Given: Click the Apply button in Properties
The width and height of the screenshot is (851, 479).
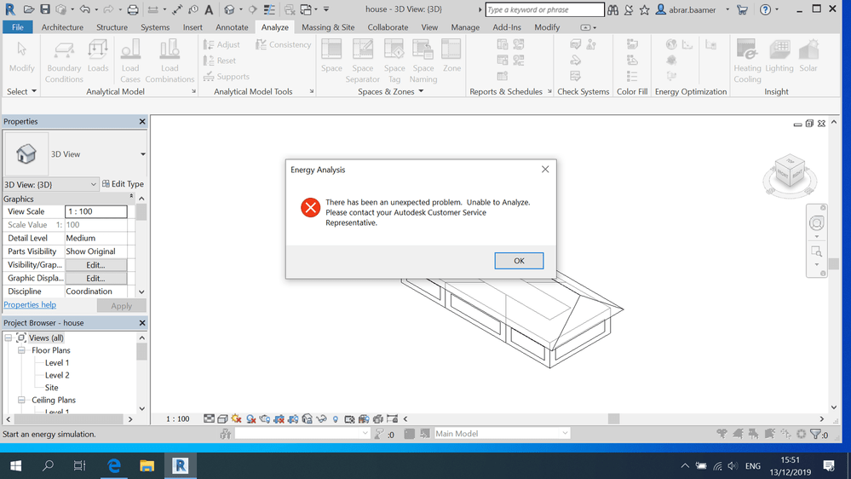Looking at the screenshot, I should tap(121, 306).
